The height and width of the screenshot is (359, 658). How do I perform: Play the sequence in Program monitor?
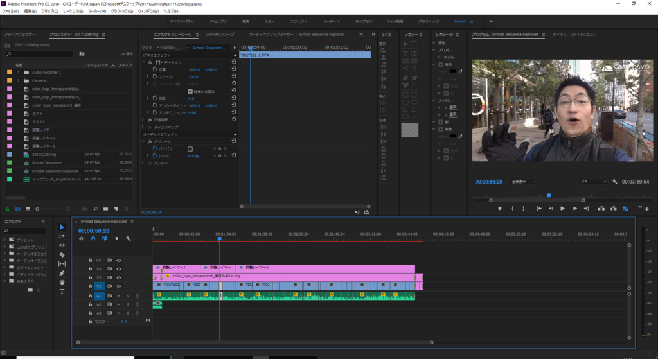point(562,209)
